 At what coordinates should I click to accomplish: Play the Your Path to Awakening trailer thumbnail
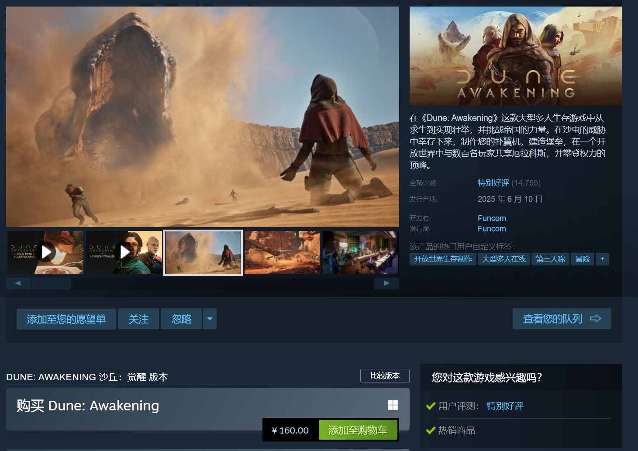(x=45, y=252)
